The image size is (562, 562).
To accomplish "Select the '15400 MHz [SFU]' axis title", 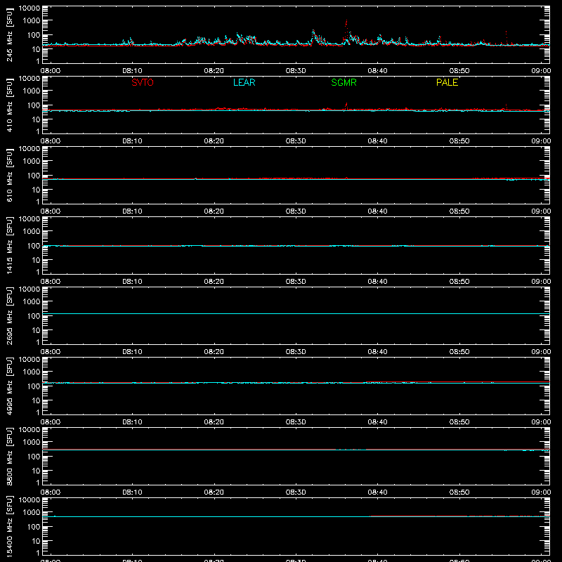I will coord(9,526).
